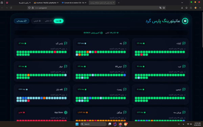Click the آخرین پایش 00:54:01 text
This screenshot has width=203, height=127.
pyautogui.click(x=93, y=33)
